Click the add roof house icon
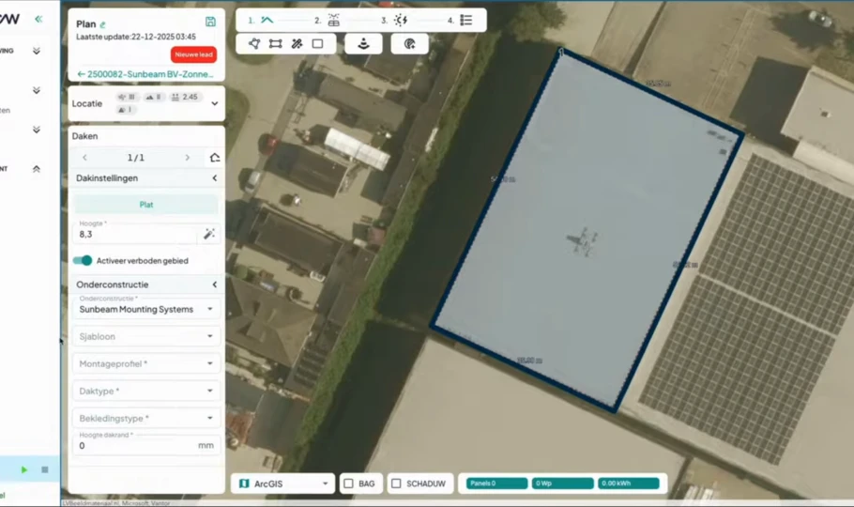Screen dimensions: 854x507 [214, 158]
